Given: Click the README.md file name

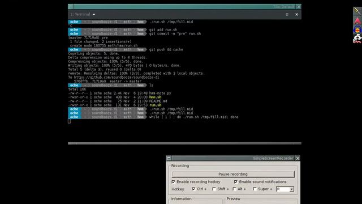Looking at the screenshot, I should tap(158, 101).
